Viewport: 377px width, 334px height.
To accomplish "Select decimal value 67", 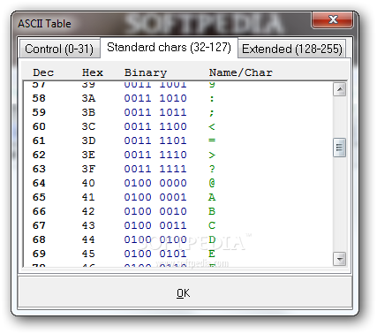I will [39, 225].
